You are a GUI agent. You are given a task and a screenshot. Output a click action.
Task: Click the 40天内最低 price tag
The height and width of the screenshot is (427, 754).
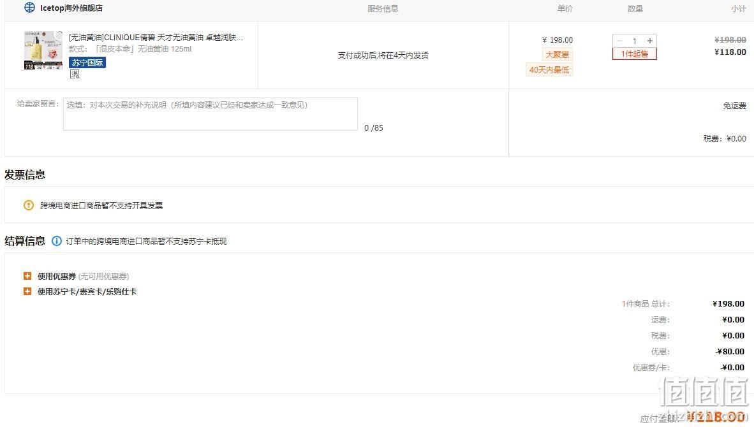click(x=549, y=70)
